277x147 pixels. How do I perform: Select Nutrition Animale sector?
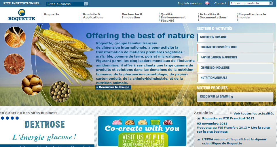[235, 78]
